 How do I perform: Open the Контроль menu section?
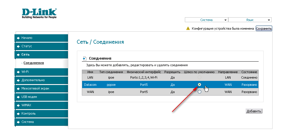41,113
